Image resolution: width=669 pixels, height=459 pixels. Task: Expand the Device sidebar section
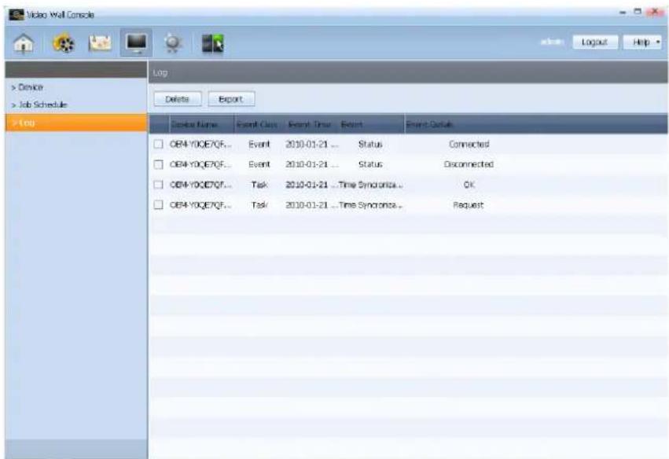28,87
